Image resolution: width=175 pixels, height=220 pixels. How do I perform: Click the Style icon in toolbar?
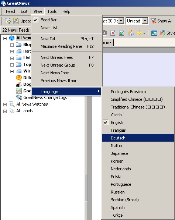point(162,33)
